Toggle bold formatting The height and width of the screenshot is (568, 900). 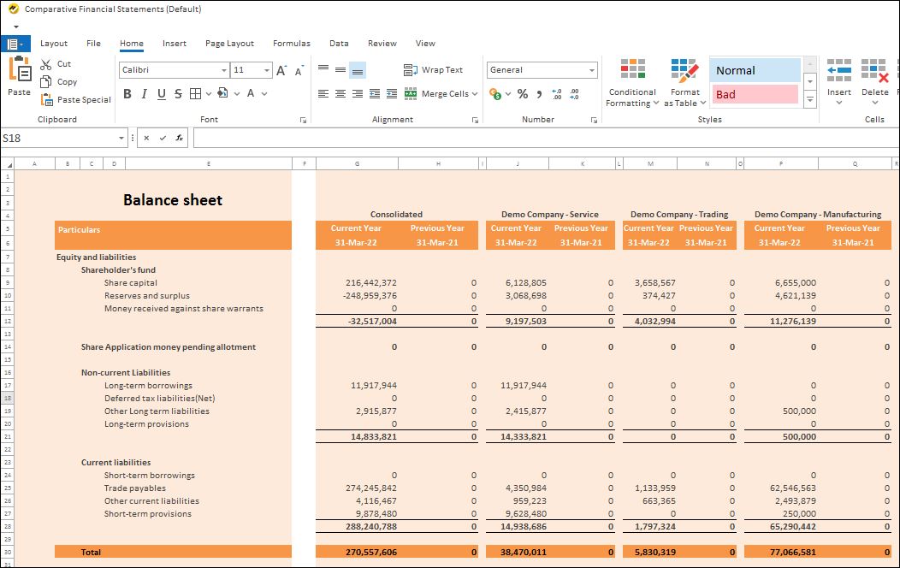pos(127,94)
